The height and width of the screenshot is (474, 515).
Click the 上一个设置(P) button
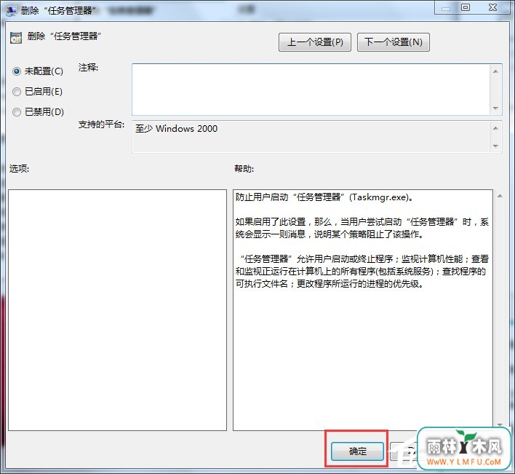coord(315,42)
